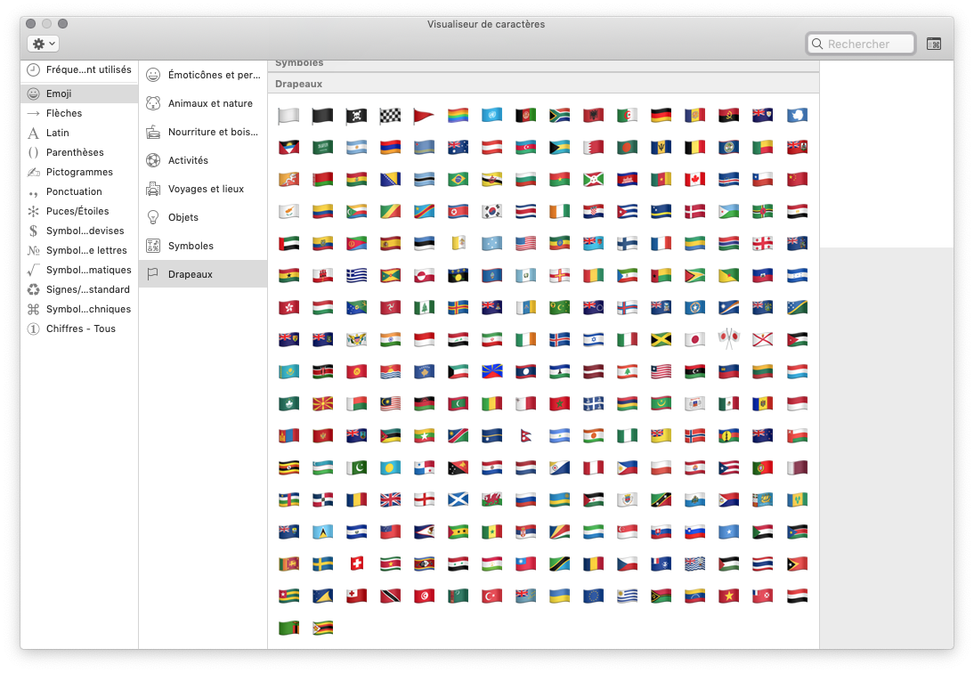Open the Latin category
The height and width of the screenshot is (673, 974).
point(79,133)
